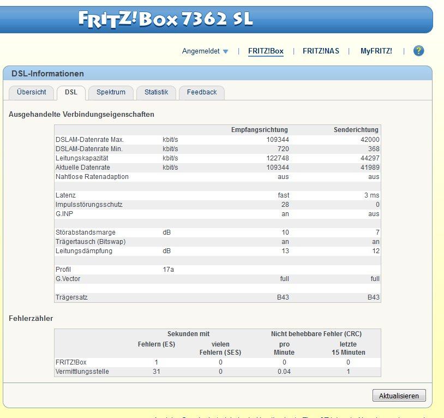Open the FRITZ!Box header link
This screenshot has height=418, width=444.
click(266, 51)
